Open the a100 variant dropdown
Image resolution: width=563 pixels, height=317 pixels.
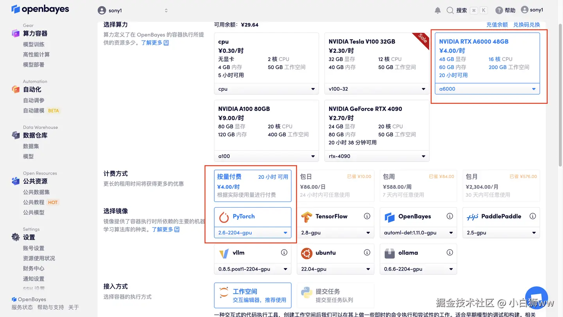coord(266,156)
